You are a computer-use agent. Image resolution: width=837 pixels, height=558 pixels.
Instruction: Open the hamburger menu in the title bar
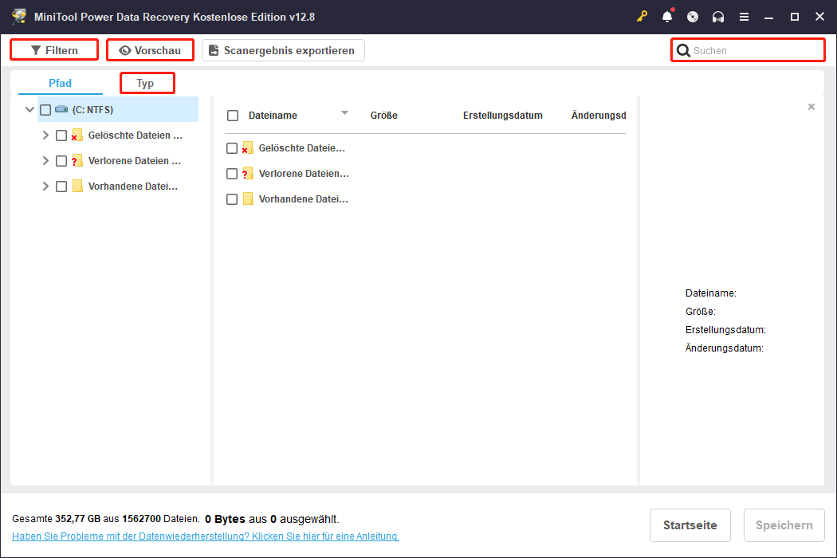(744, 15)
